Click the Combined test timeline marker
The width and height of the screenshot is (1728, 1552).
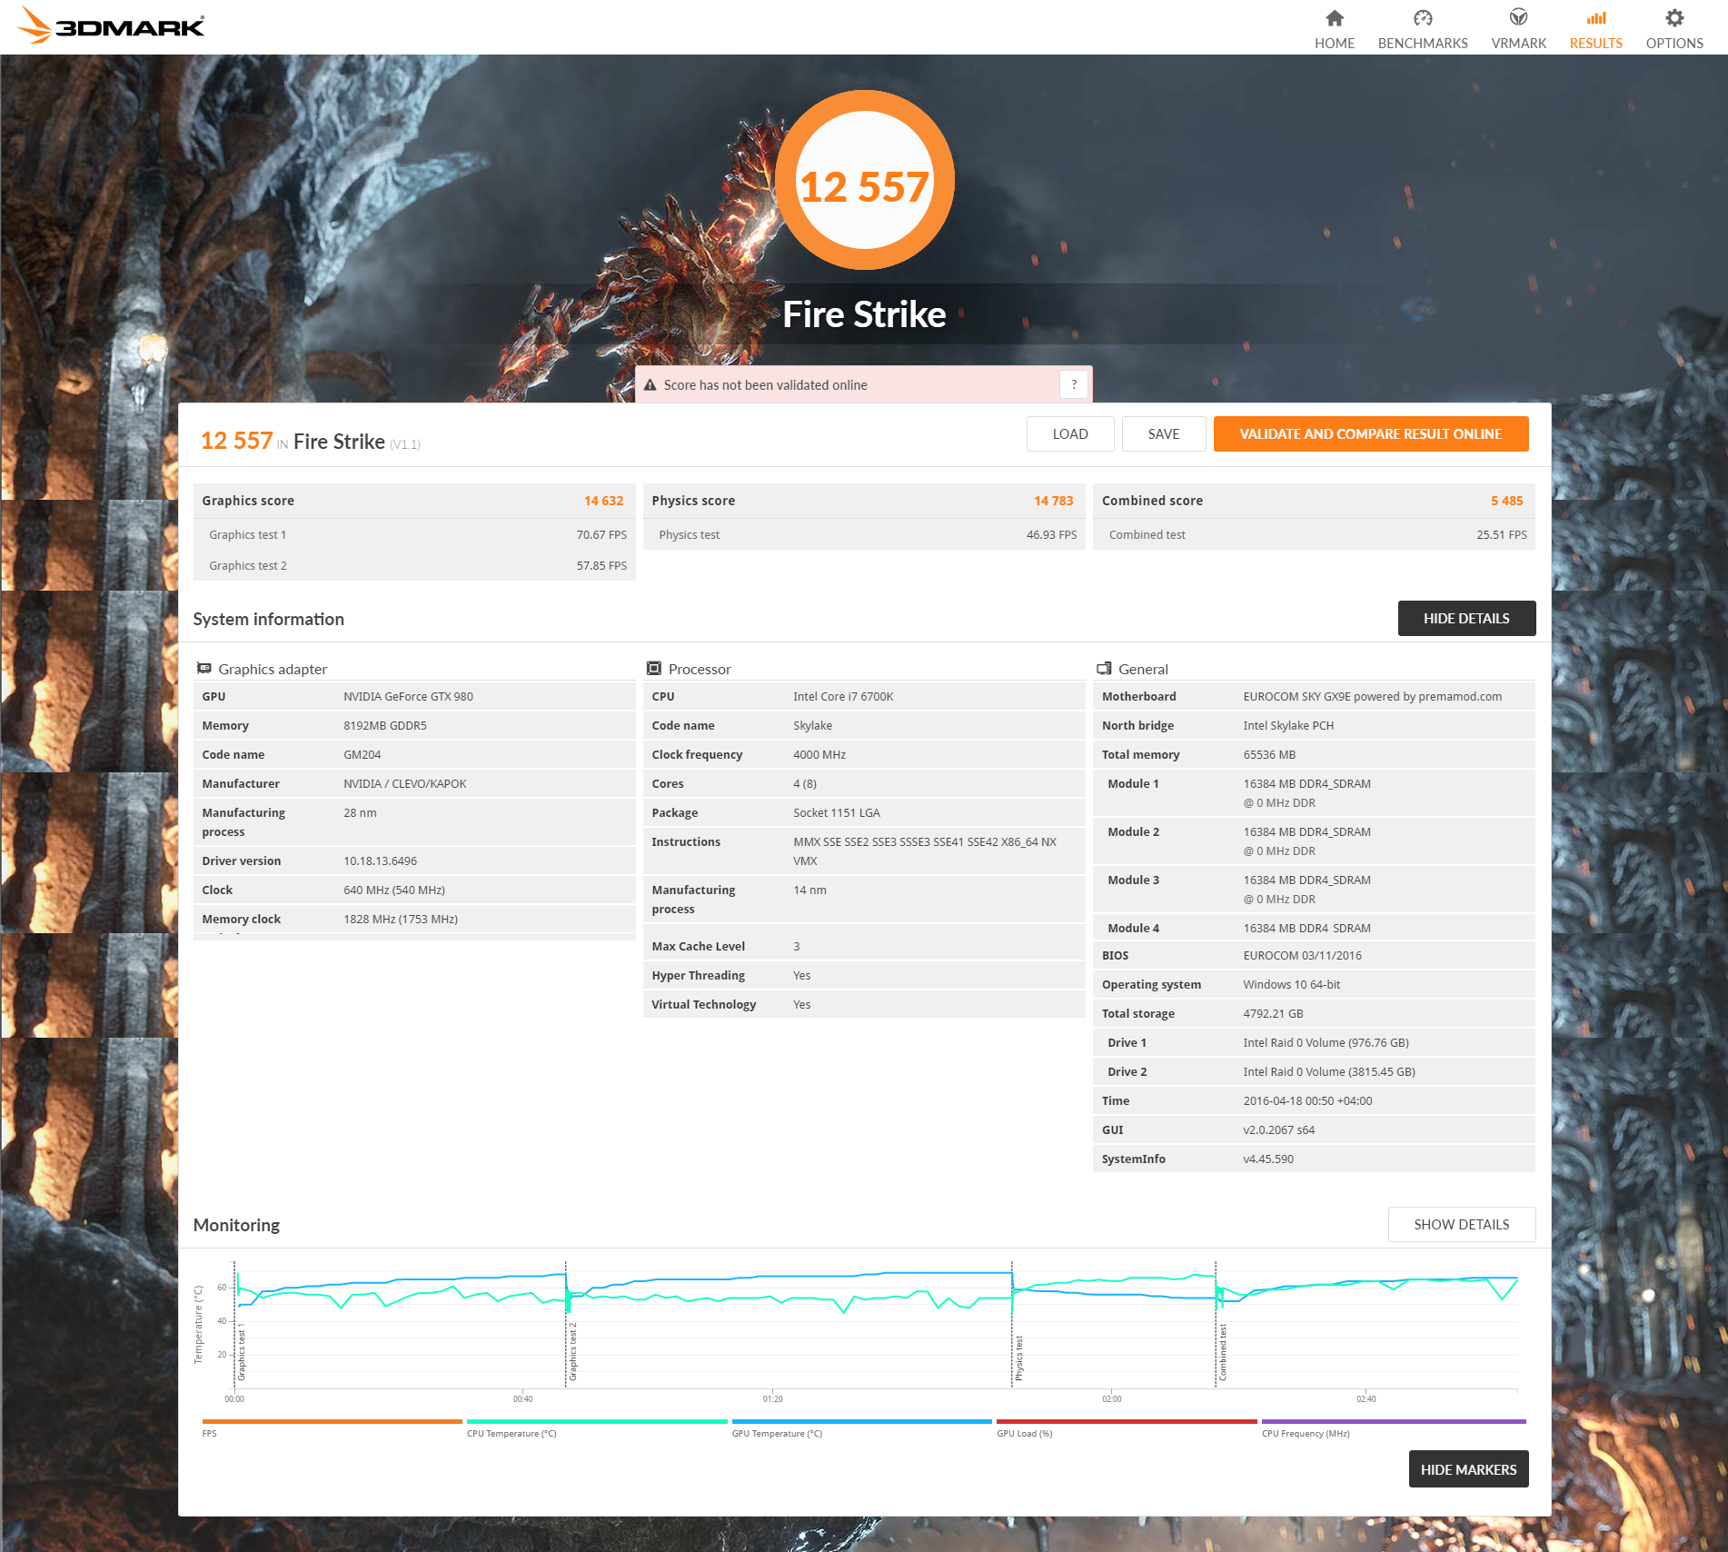tap(1223, 1352)
